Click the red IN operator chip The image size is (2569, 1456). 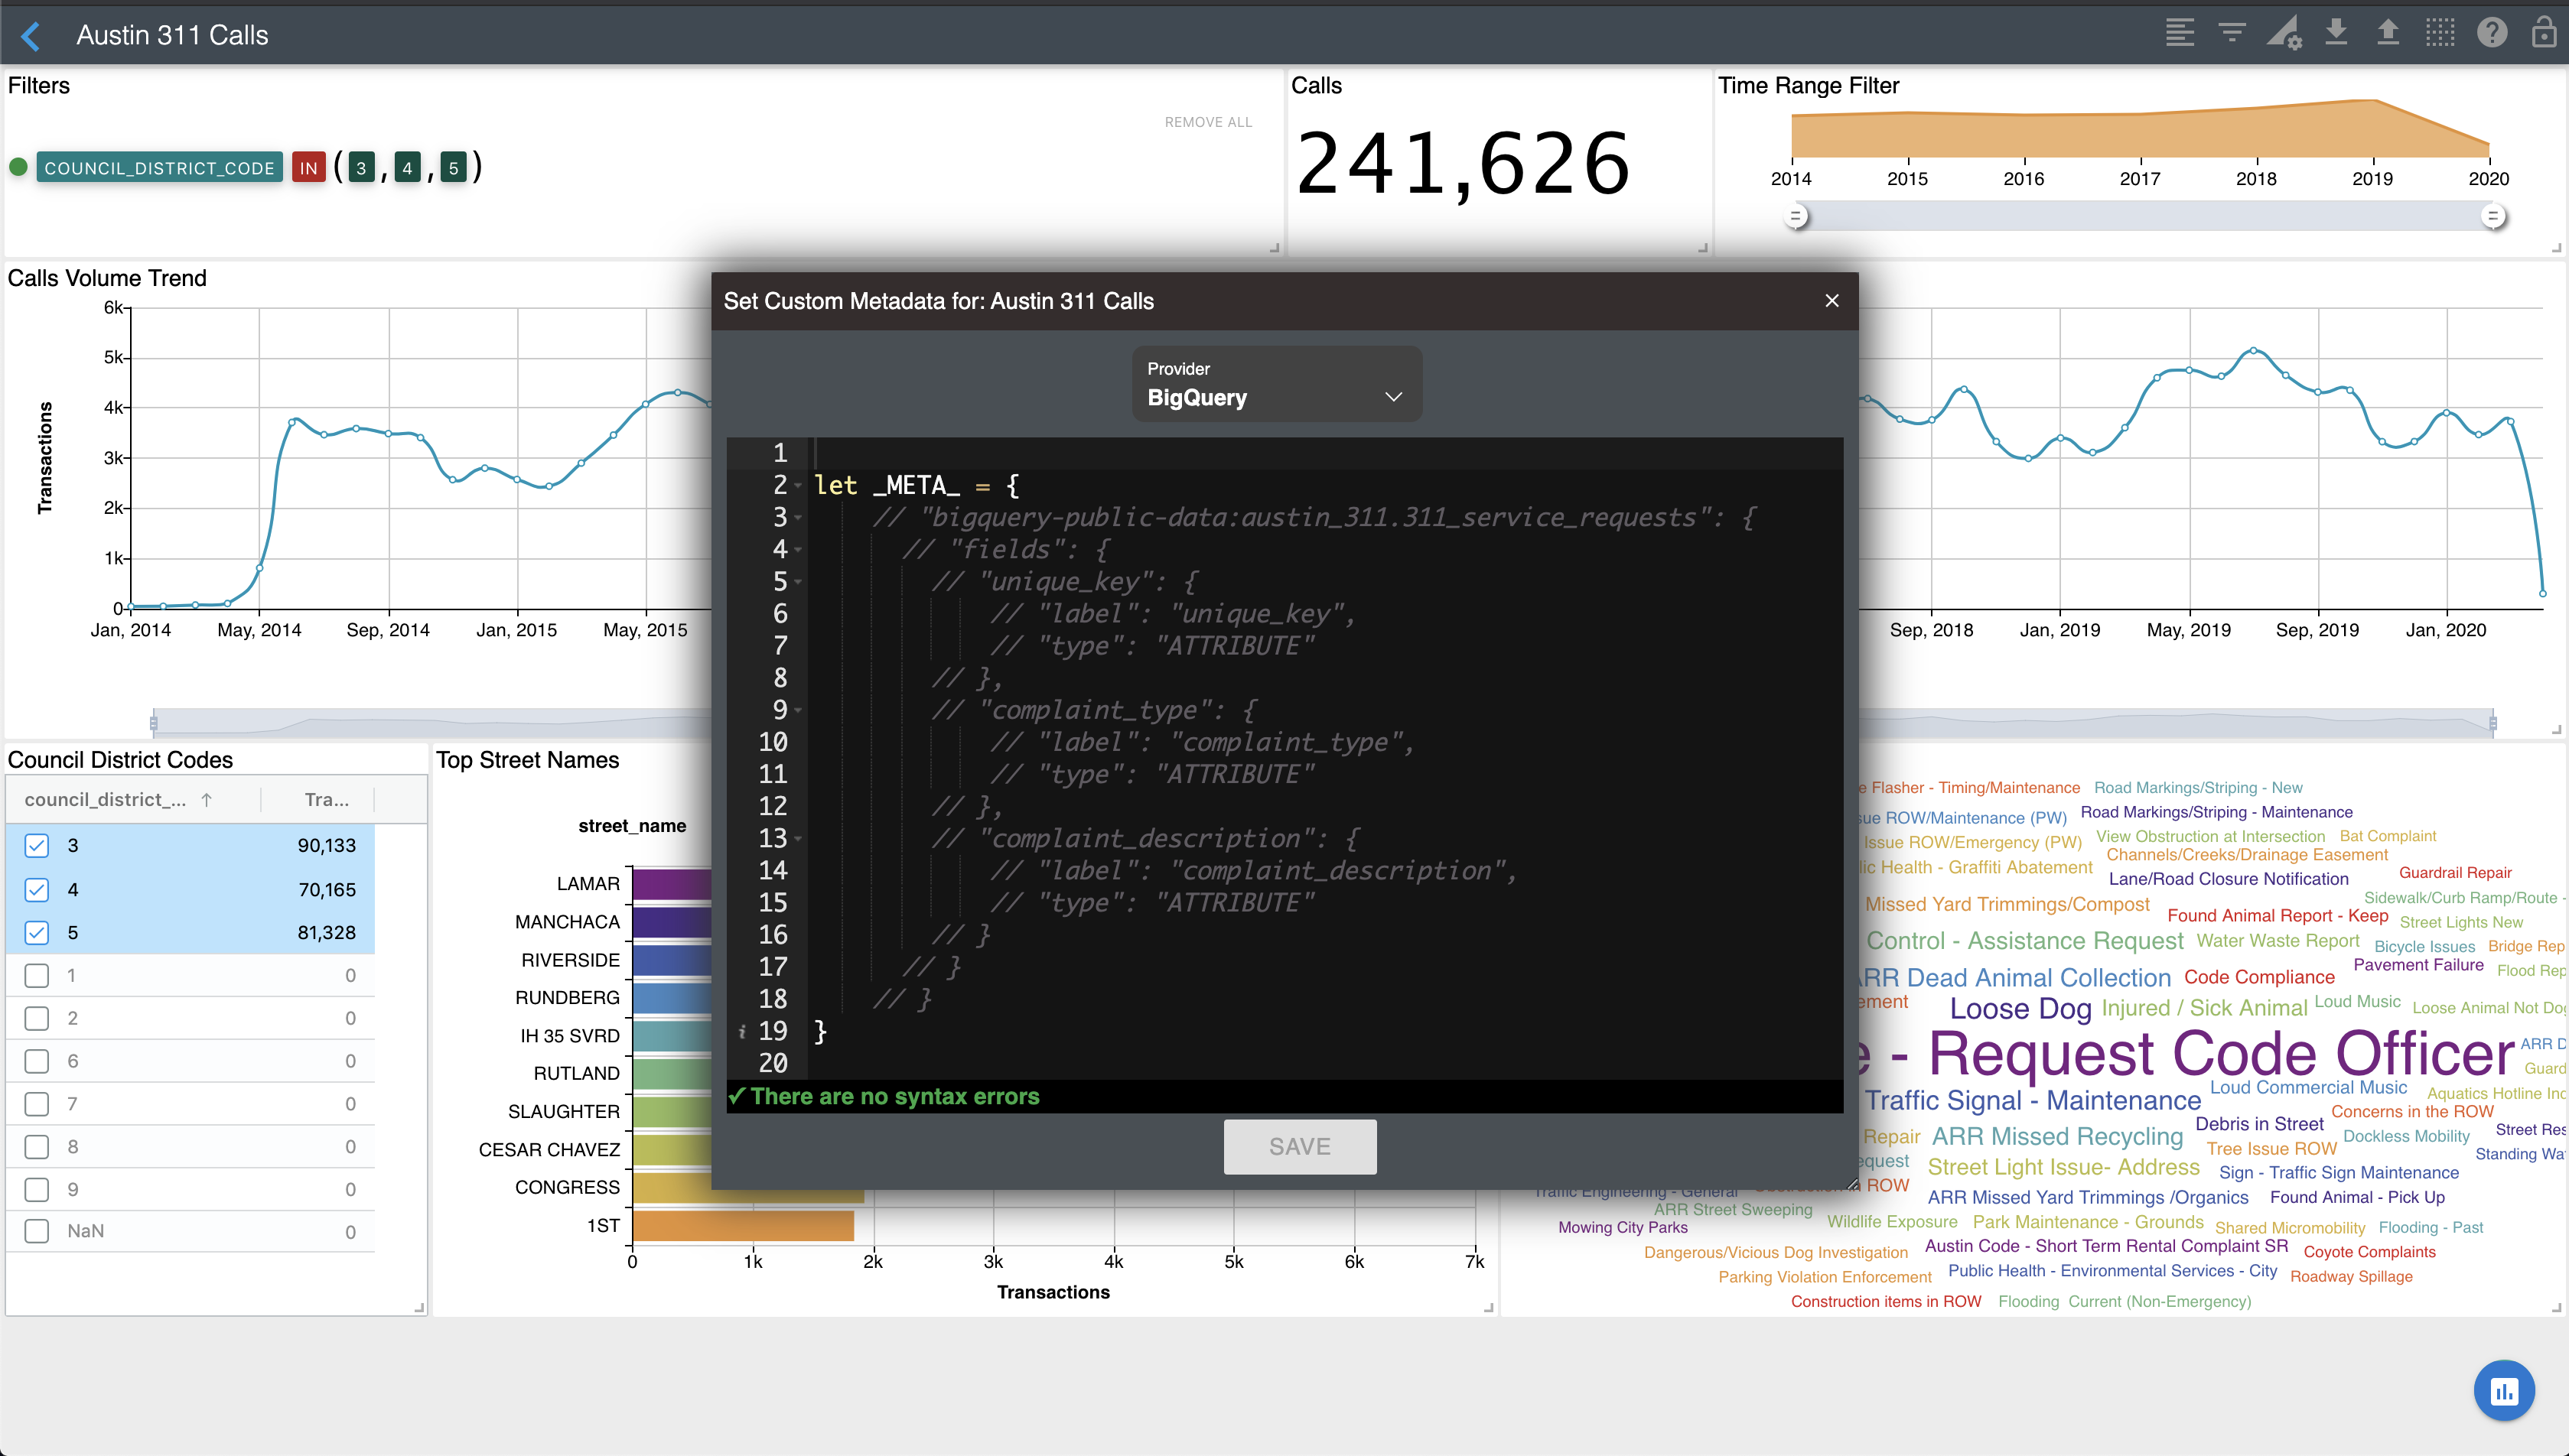pos(308,168)
